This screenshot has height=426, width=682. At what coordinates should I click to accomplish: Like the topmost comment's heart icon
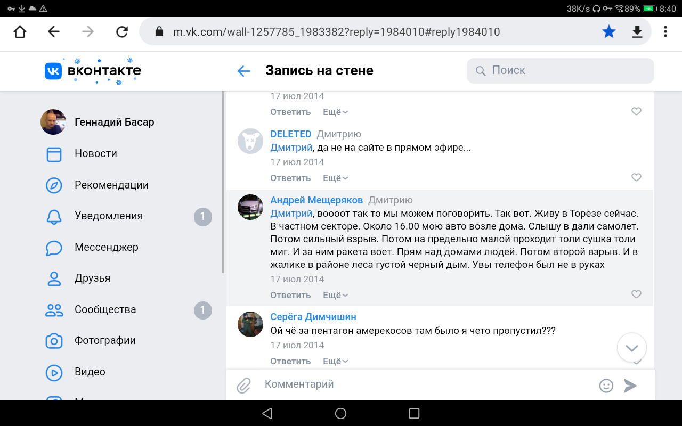[636, 111]
